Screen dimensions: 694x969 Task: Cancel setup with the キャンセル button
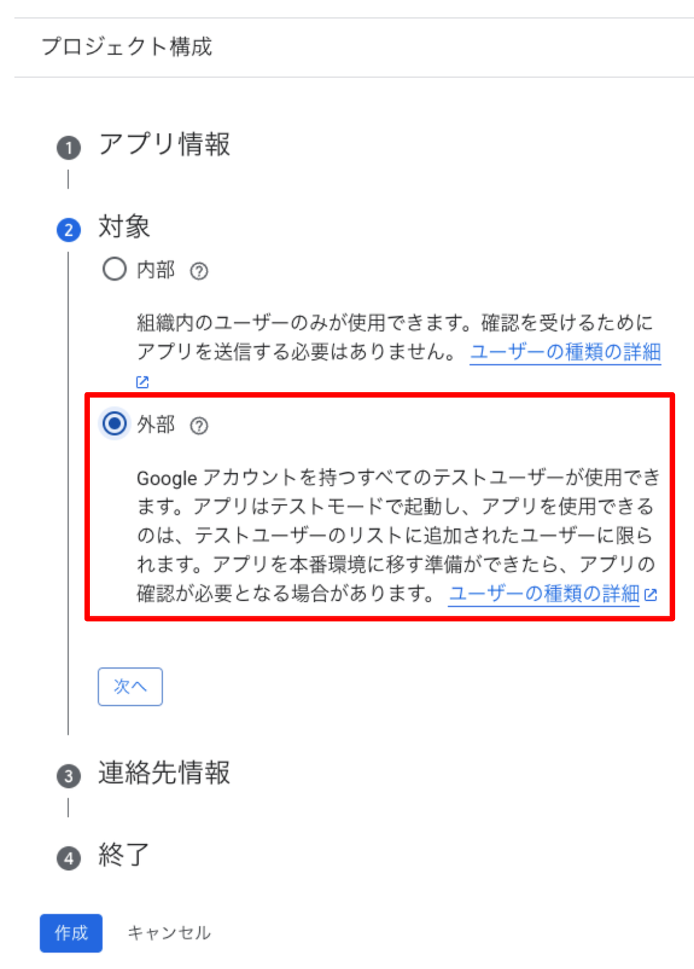(x=169, y=933)
